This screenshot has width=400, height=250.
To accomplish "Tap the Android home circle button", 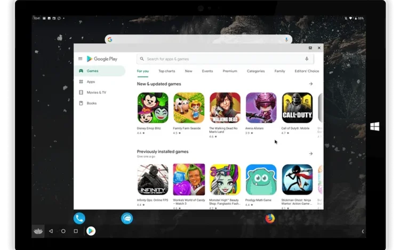I will (x=63, y=231).
